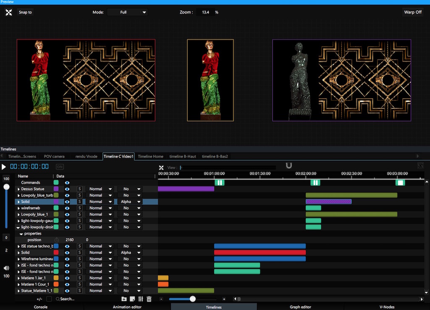Click the magnet snap icon above the timeline
This screenshot has height=310, width=430.
click(x=289, y=166)
